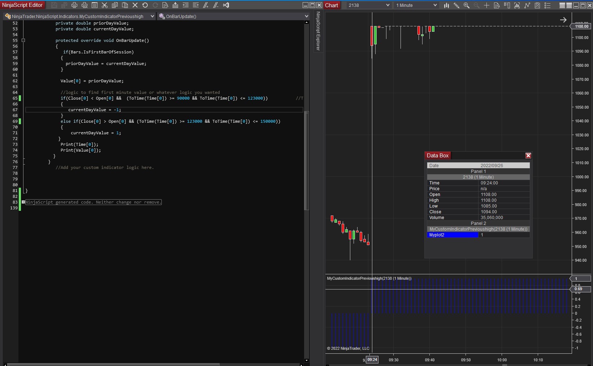The width and height of the screenshot is (593, 366).
Task: Click the insert code snippet icon
Action: pyautogui.click(x=176, y=5)
